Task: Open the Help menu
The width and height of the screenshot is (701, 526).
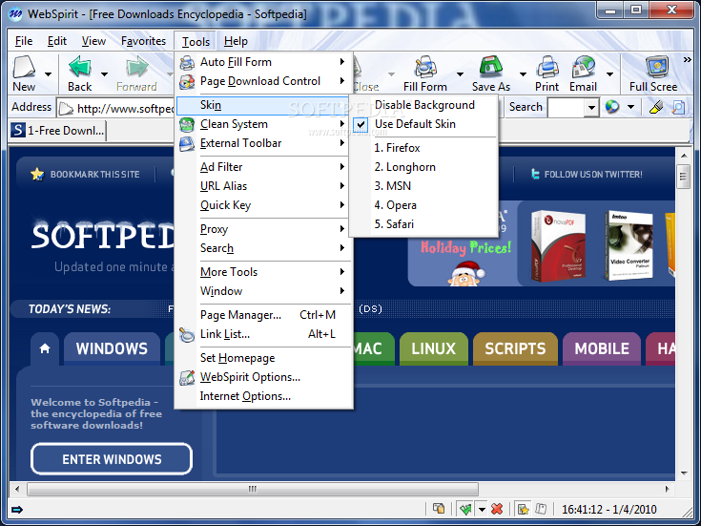Action: click(x=236, y=41)
